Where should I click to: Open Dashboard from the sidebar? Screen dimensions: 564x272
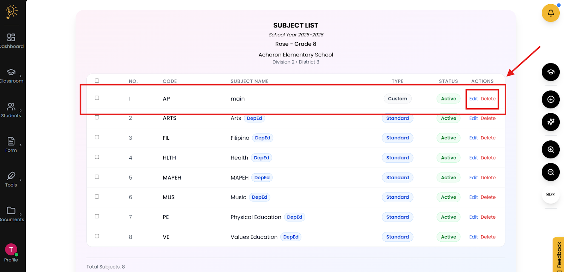click(x=11, y=41)
